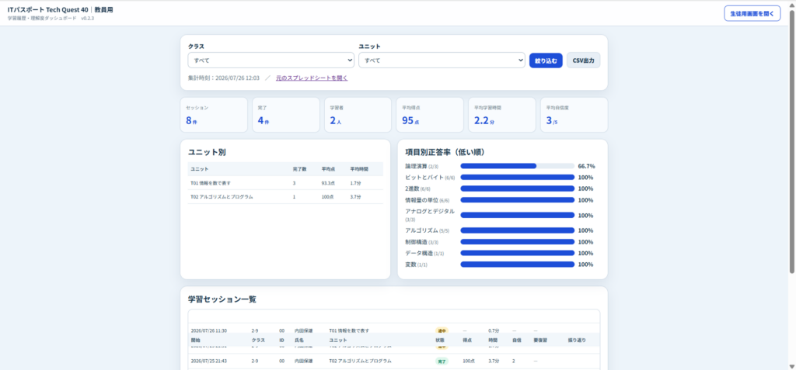Click 平均時間 column header in ユニット別 table
Viewport: 796px width, 370px height.
click(x=358, y=169)
